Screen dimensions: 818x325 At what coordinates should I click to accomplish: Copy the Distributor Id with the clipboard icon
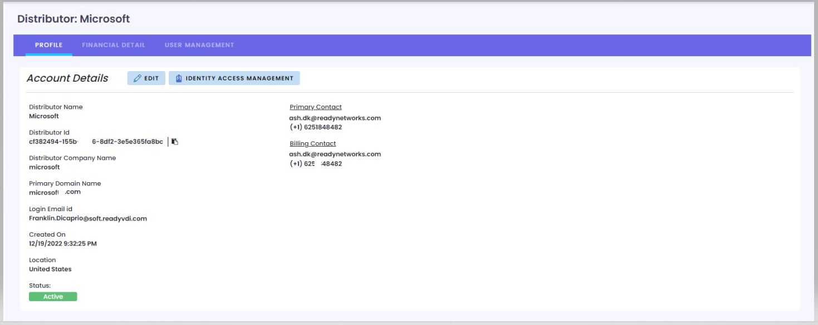coord(175,142)
